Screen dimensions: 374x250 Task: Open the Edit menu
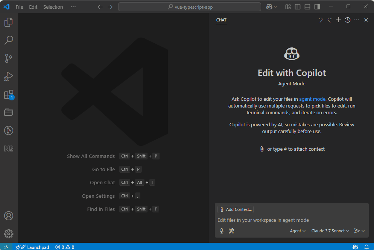pos(33,7)
